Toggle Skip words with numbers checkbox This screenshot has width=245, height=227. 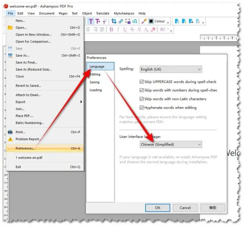click(141, 90)
